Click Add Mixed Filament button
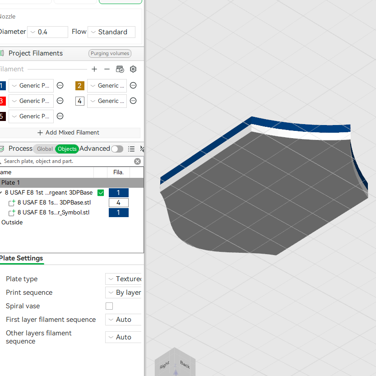The image size is (376, 376). pyautogui.click(x=69, y=133)
